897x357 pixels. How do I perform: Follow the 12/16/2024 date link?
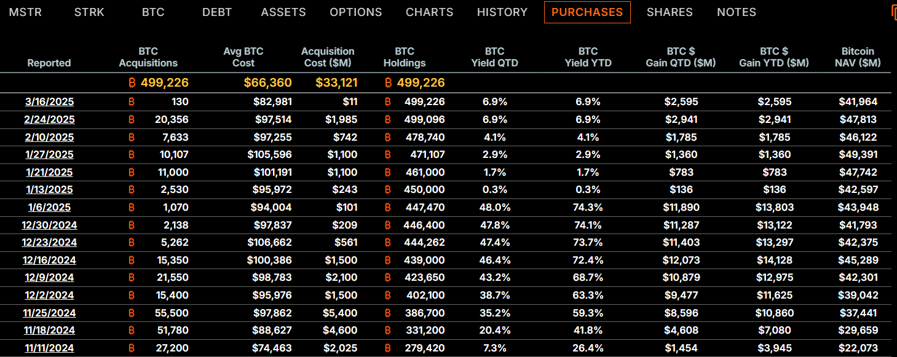(49, 261)
